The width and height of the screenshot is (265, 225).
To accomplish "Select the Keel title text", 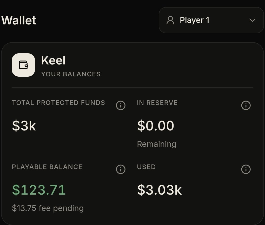I will 53,60.
